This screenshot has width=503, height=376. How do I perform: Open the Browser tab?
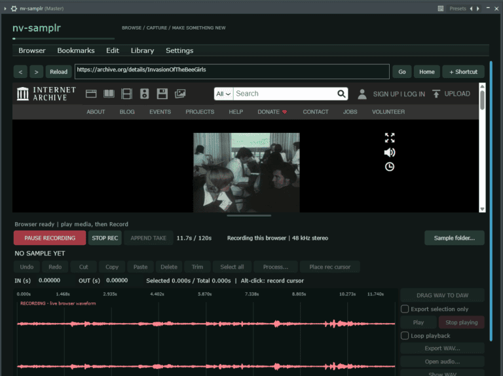tap(31, 50)
